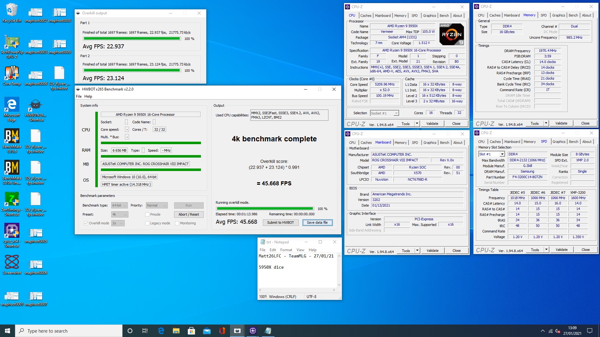
Task: Enable the Monitoring checkbox
Action: [177, 223]
